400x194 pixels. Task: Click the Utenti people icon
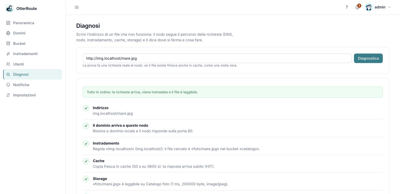pos(8,64)
